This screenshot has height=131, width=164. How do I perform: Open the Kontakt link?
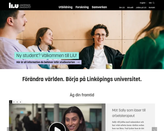[152, 8]
